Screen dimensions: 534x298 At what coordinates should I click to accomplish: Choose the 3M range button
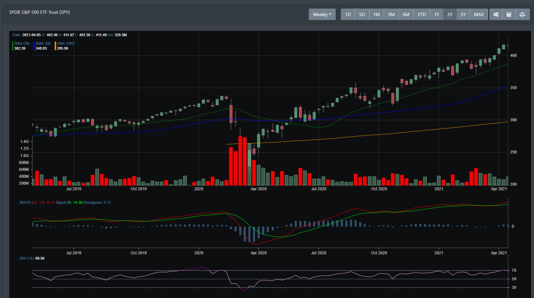tap(391, 15)
